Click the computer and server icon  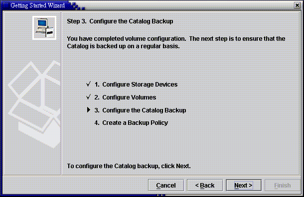pos(44,28)
